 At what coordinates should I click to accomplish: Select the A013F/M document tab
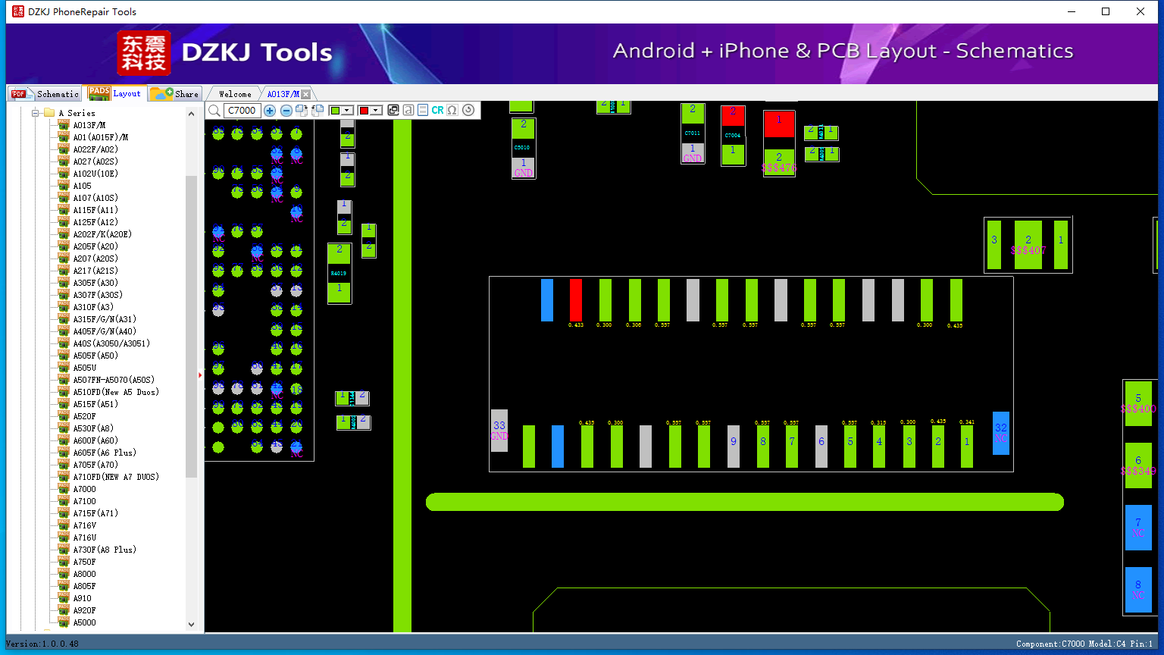[x=283, y=94]
